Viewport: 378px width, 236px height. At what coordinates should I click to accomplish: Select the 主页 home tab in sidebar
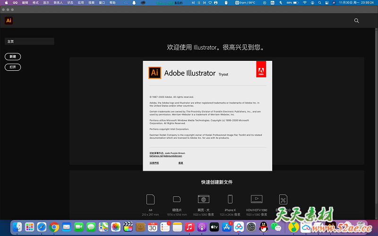pyautogui.click(x=29, y=42)
